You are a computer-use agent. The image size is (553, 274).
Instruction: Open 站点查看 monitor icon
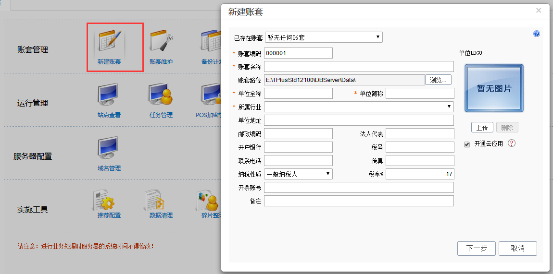pos(109,96)
